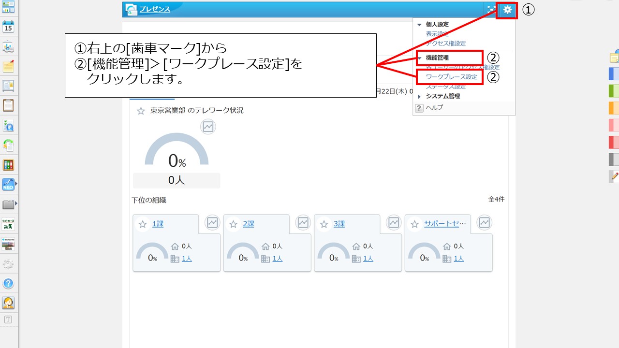Open the Help question-mark icon in the sidebar
This screenshot has width=619, height=348.
(8, 284)
